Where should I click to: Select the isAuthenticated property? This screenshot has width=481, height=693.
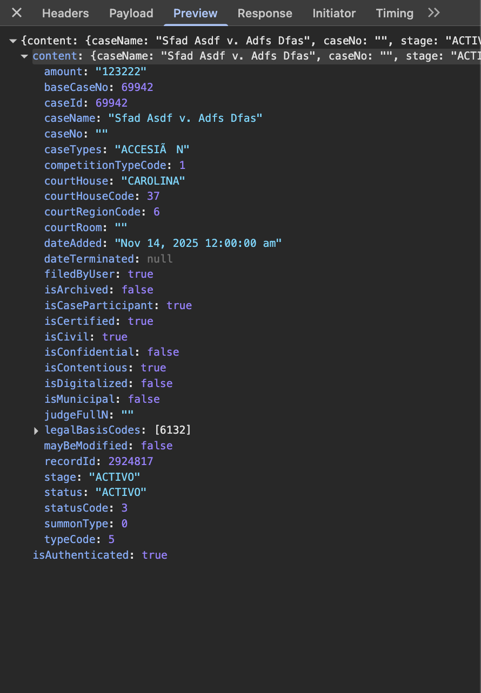tap(81, 555)
